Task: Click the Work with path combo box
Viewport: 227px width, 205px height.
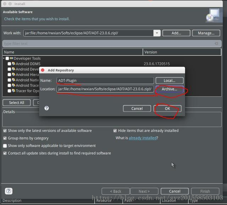Action: click(x=88, y=33)
